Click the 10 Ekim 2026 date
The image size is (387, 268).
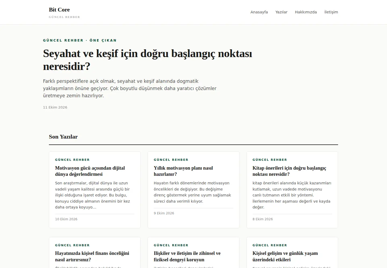[x=66, y=219]
